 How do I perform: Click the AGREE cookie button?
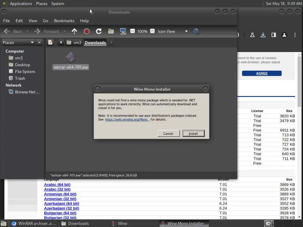(x=262, y=73)
